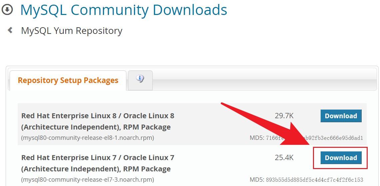
Task: Select the el7-3.noarch.rpm file name text
Action: 88,179
